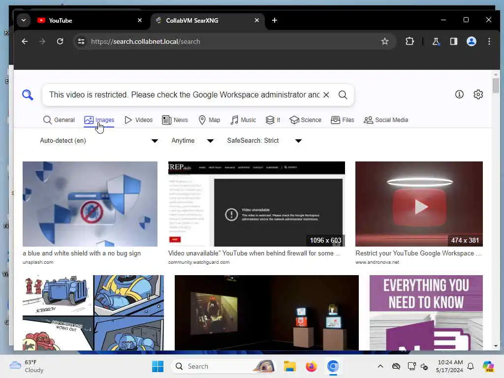Expand the Auto-detect (en) language dropdown
The width and height of the screenshot is (504, 378).
[x=98, y=141]
